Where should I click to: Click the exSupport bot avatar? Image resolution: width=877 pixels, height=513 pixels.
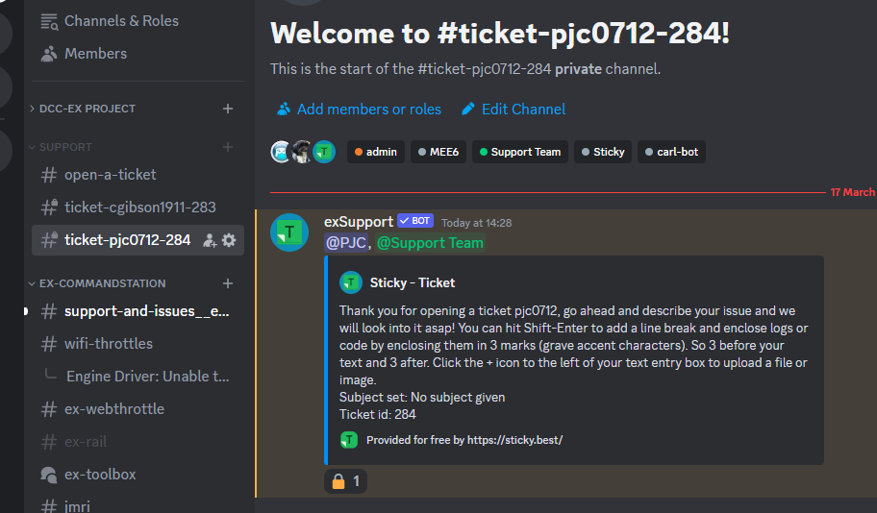coord(289,232)
